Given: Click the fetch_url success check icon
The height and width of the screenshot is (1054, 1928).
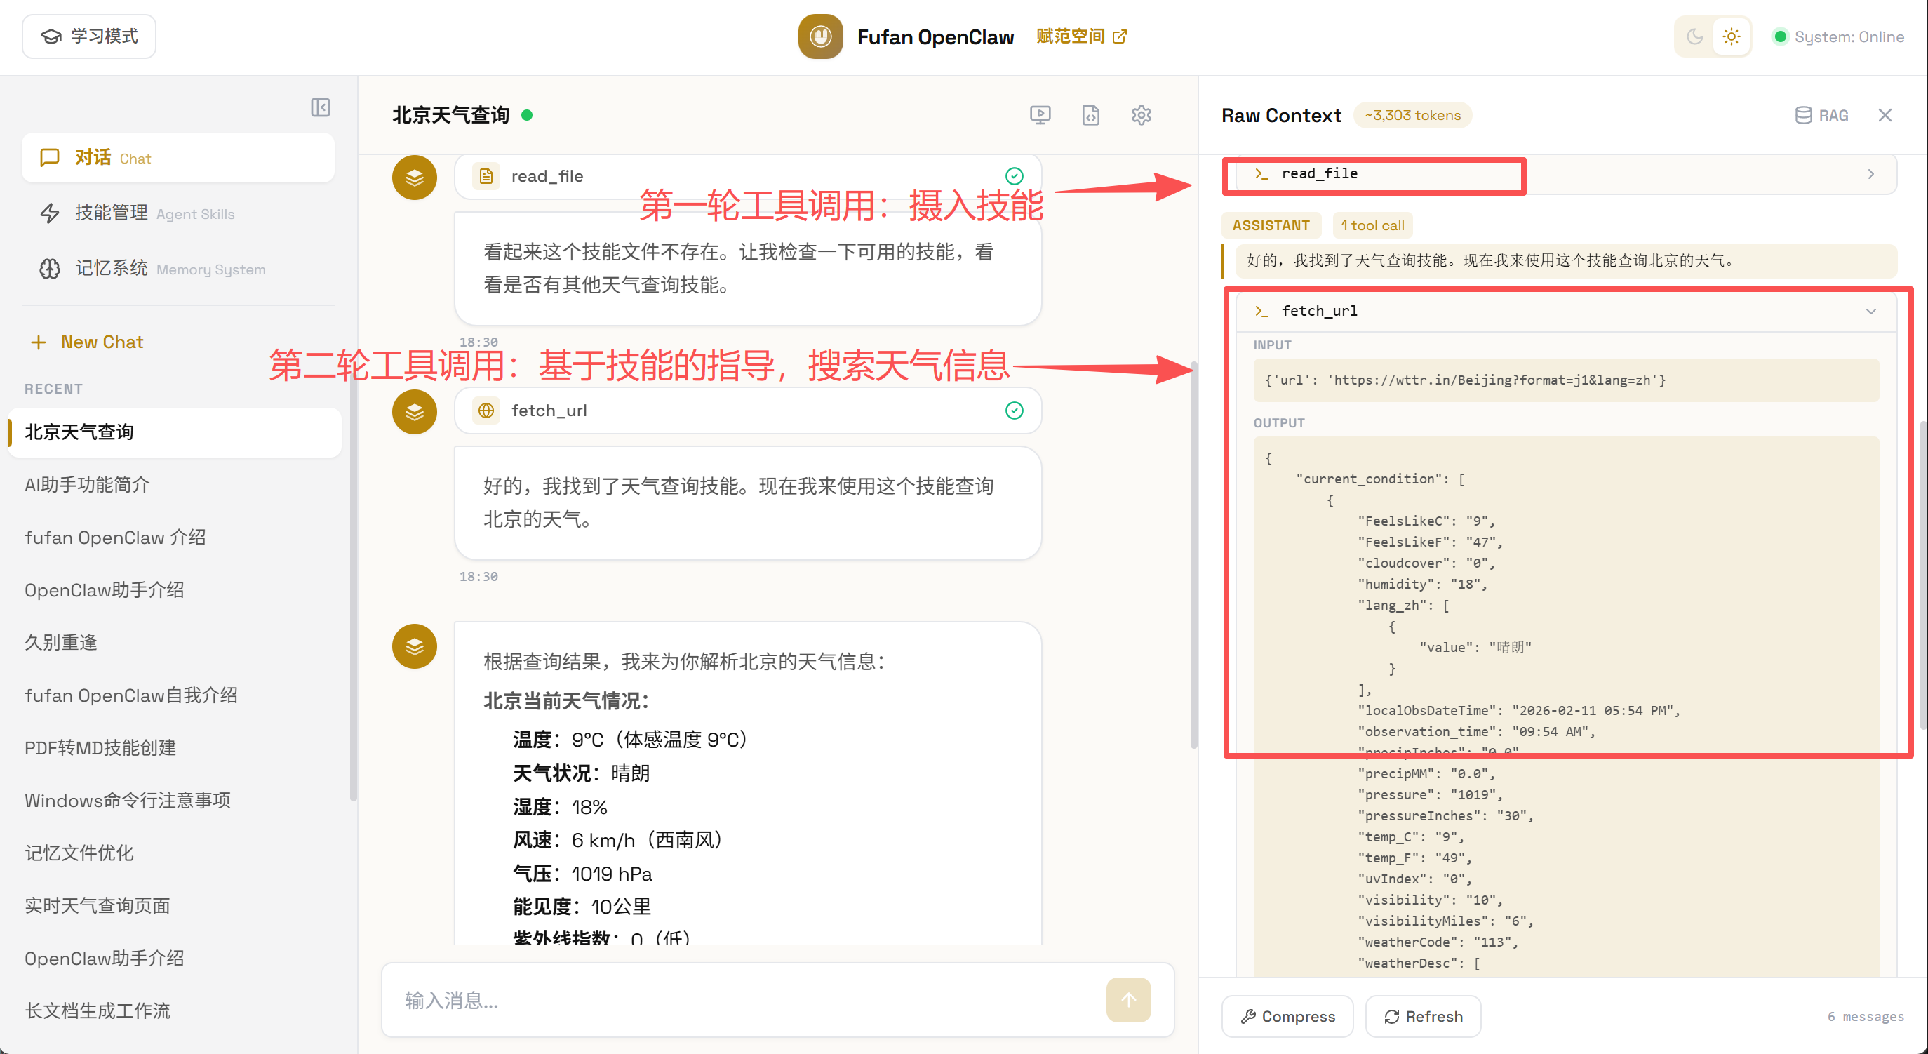Looking at the screenshot, I should (1014, 411).
